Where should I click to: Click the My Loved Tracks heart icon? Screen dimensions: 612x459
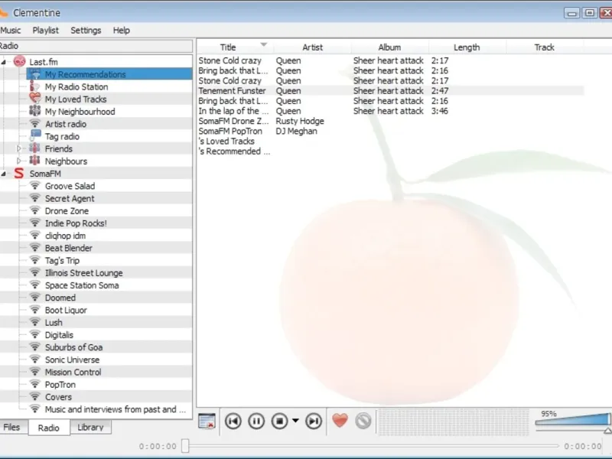tap(34, 99)
